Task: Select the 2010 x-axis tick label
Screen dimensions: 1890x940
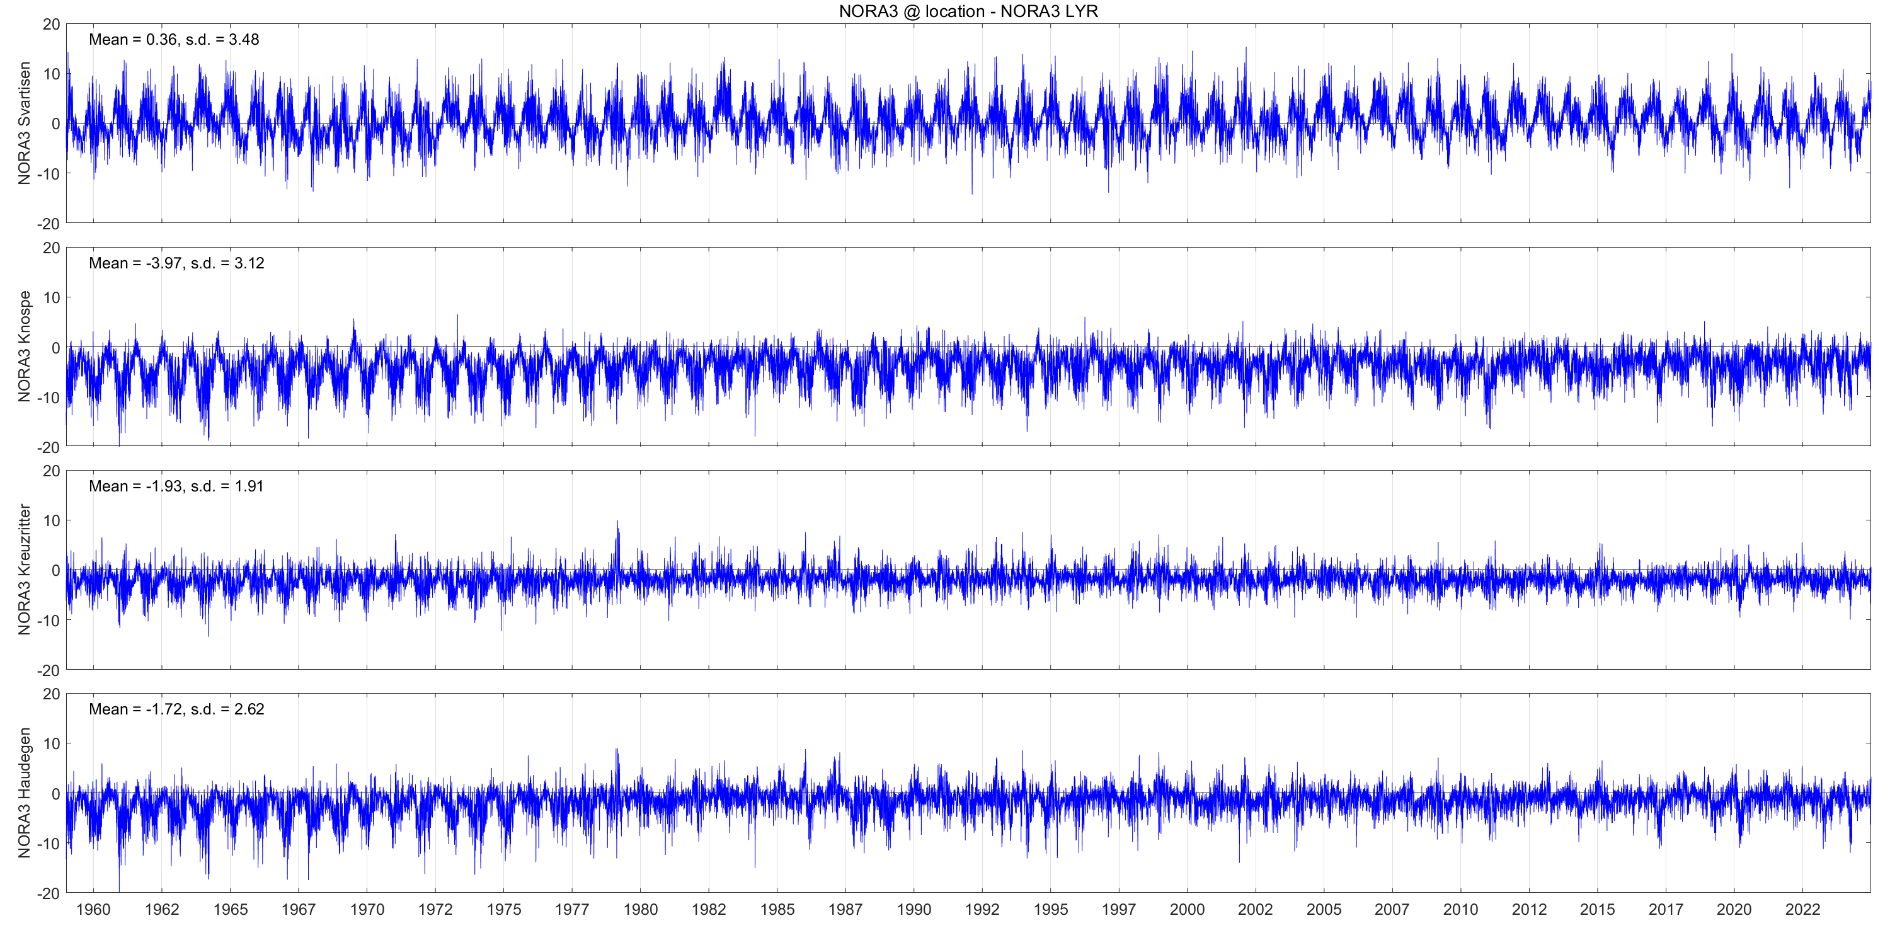Action: click(1461, 909)
